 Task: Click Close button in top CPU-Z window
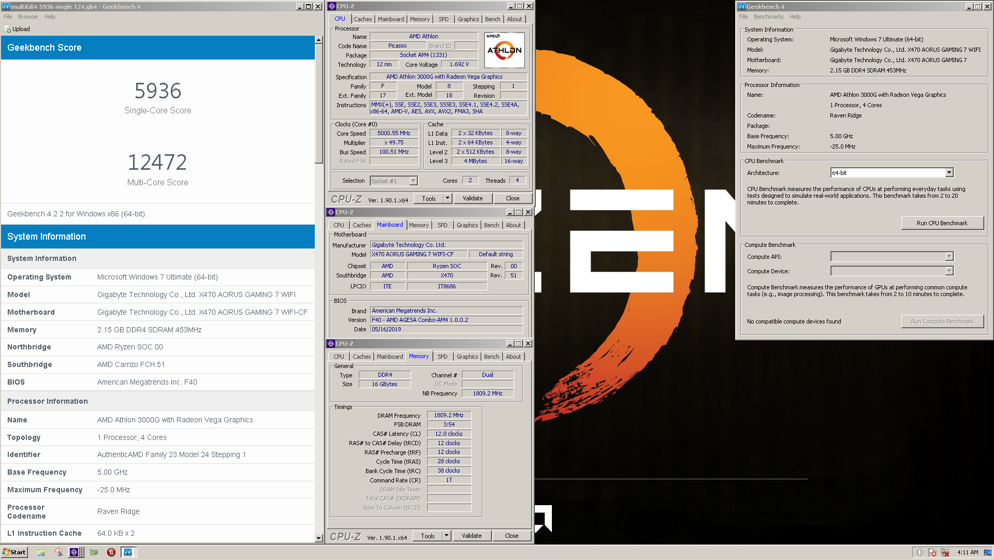pyautogui.click(x=513, y=198)
